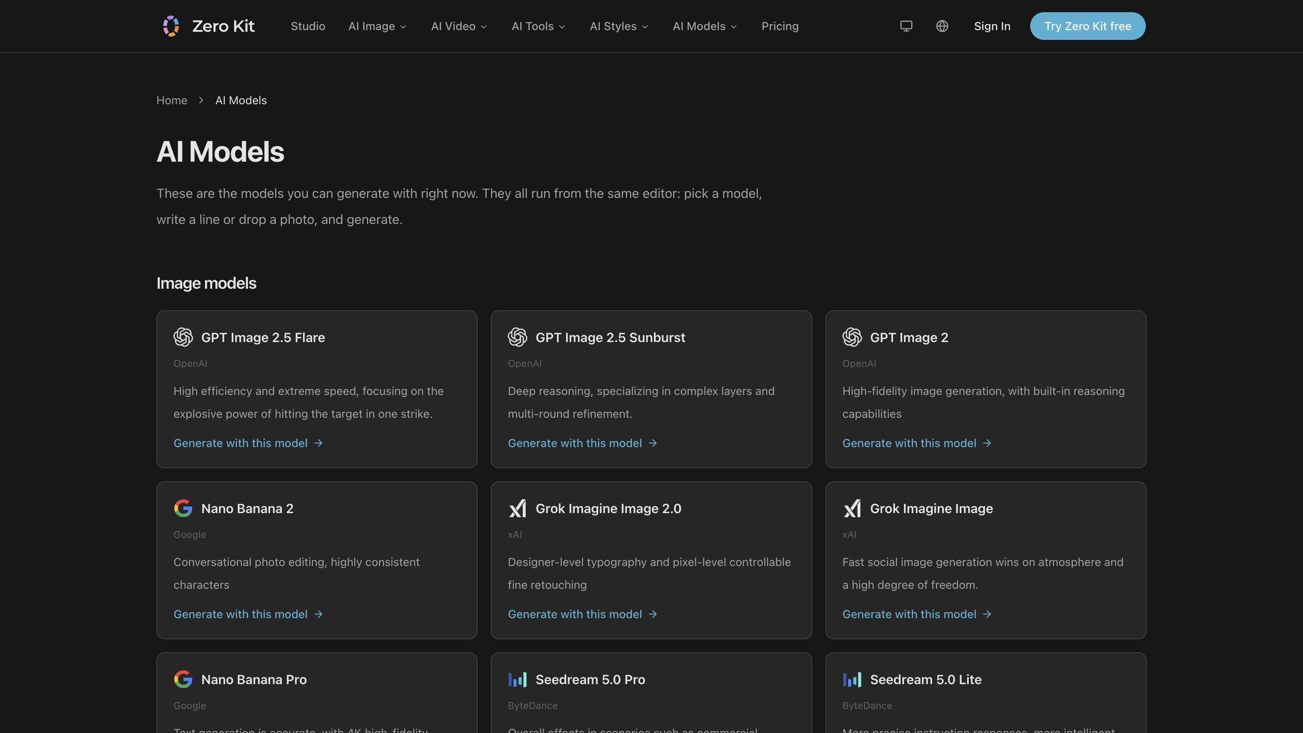Open the display theme monitor icon
Image resolution: width=1303 pixels, height=733 pixels.
(x=906, y=26)
